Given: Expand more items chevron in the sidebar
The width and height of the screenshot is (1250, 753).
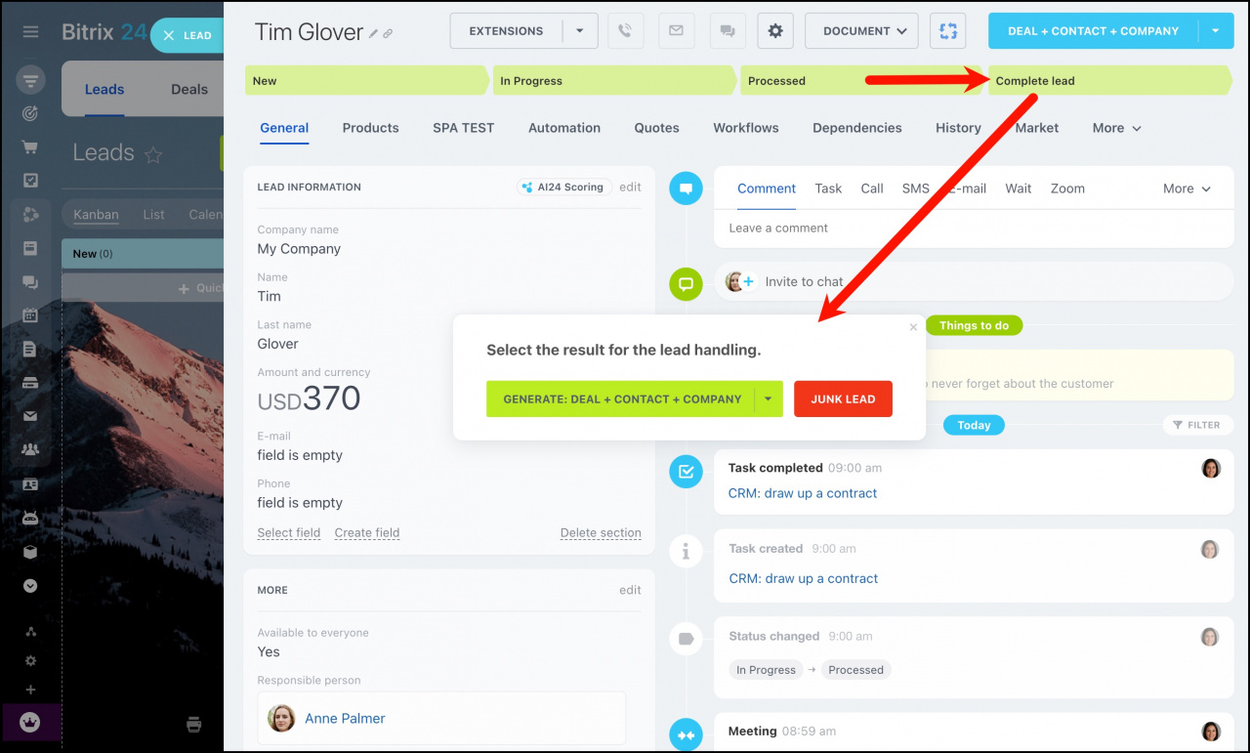Looking at the screenshot, I should coord(30,586).
